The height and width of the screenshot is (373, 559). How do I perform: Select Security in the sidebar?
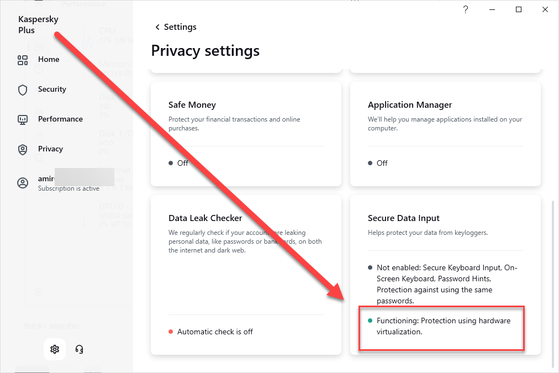coord(52,90)
